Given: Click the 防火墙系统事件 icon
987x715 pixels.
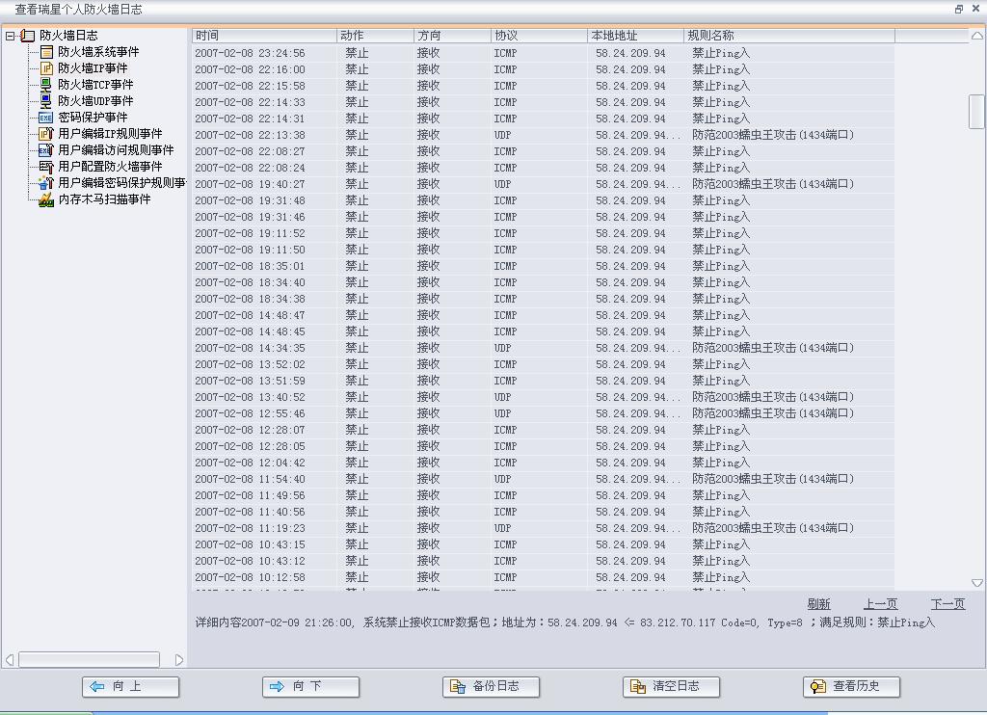Looking at the screenshot, I should (46, 52).
